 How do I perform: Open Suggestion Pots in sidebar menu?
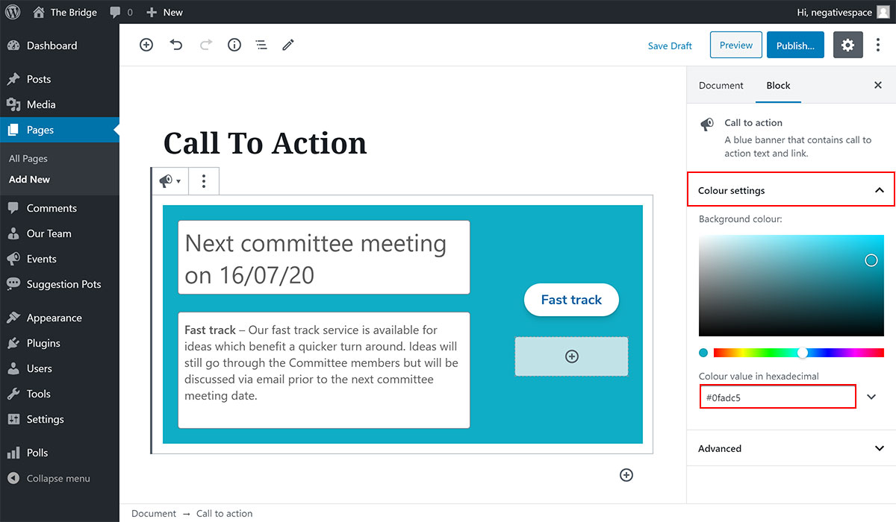pos(63,284)
